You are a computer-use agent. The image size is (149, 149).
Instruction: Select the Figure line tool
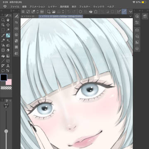(3, 61)
